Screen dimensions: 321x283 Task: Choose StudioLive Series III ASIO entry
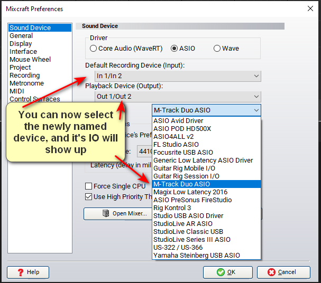coord(206,240)
